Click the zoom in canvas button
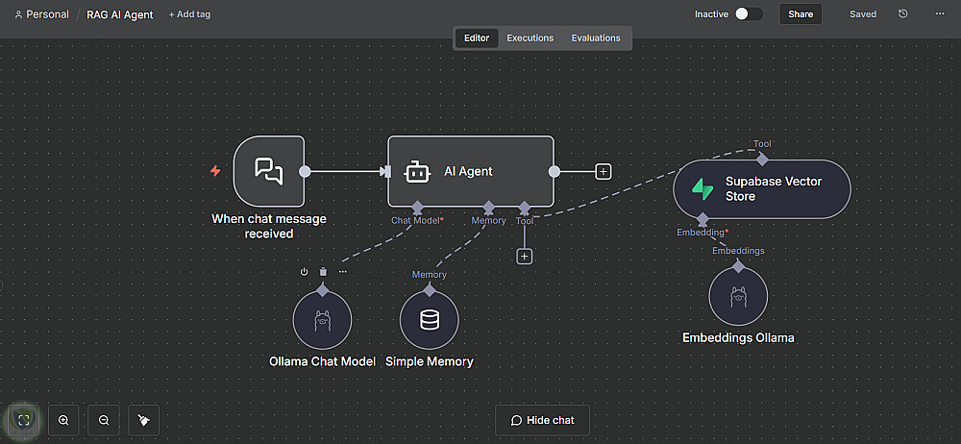The width and height of the screenshot is (961, 444). tap(63, 420)
